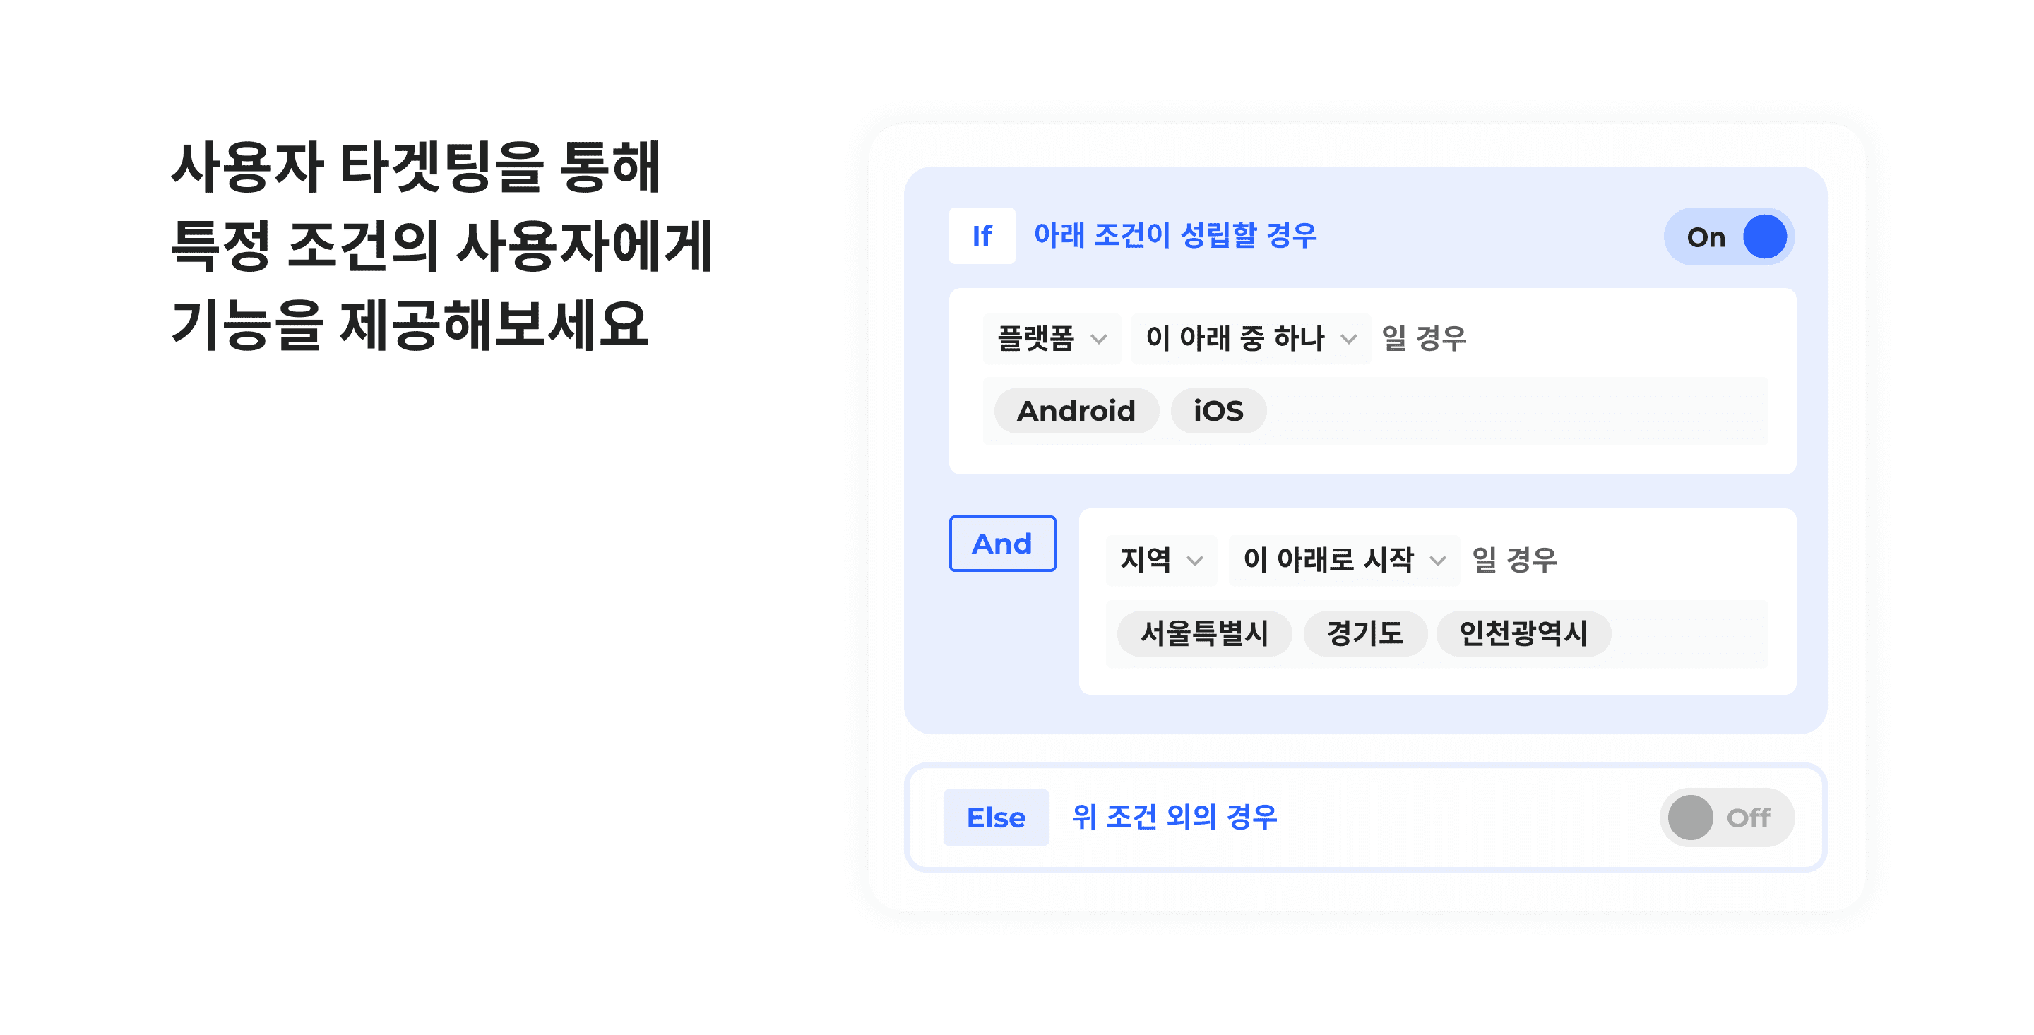The width and height of the screenshot is (2034, 1035).
Task: Open the 지역 attribute dropdown
Action: (x=1160, y=560)
